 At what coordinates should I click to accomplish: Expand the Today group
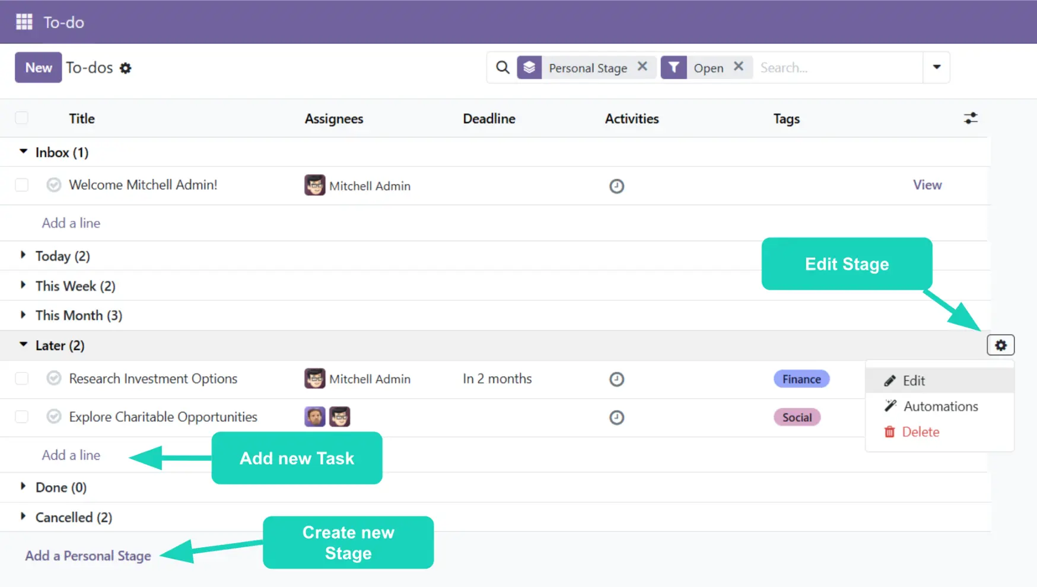click(x=23, y=255)
